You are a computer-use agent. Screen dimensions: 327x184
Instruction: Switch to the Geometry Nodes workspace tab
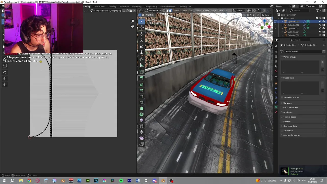tap(167, 7)
